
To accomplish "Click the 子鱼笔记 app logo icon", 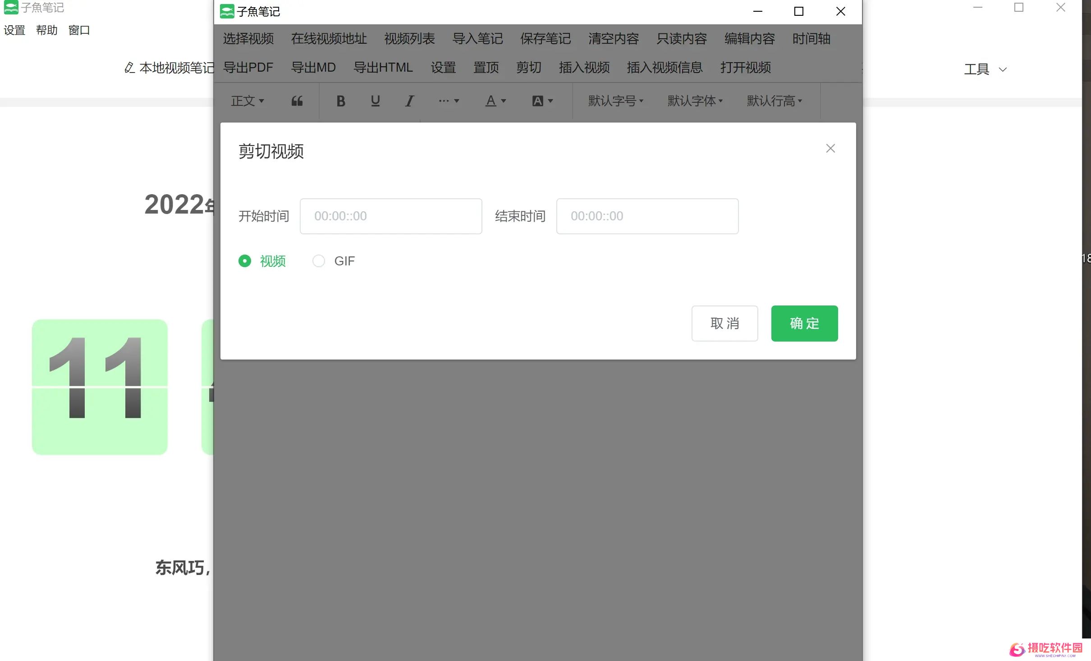I will click(x=227, y=11).
